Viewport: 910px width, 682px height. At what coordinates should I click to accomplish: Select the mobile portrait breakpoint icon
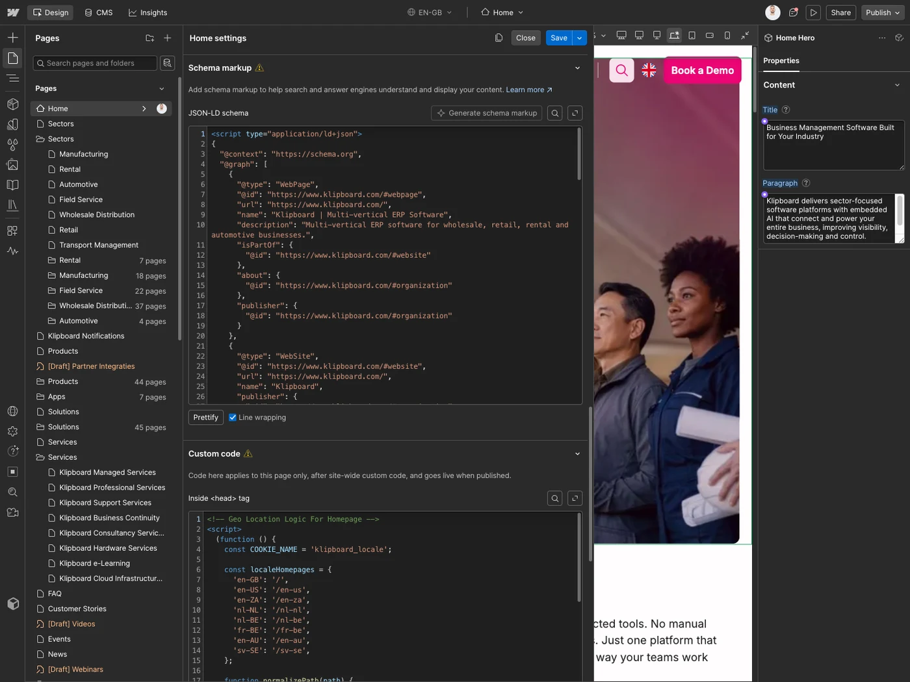coord(727,36)
